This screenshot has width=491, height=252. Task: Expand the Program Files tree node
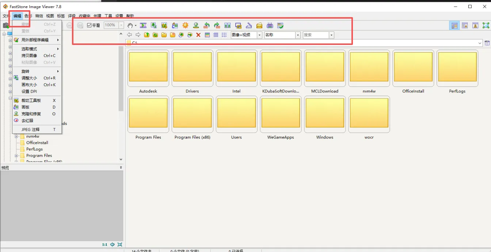[x=16, y=156]
